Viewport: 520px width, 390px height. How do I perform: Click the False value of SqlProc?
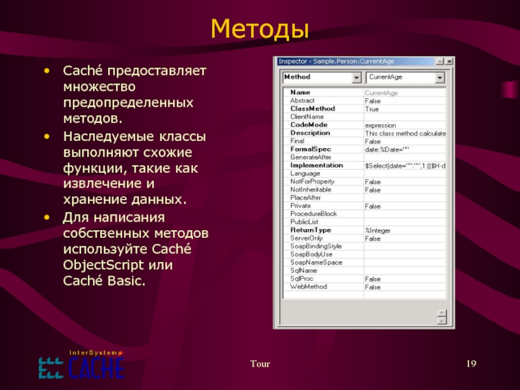tap(372, 279)
